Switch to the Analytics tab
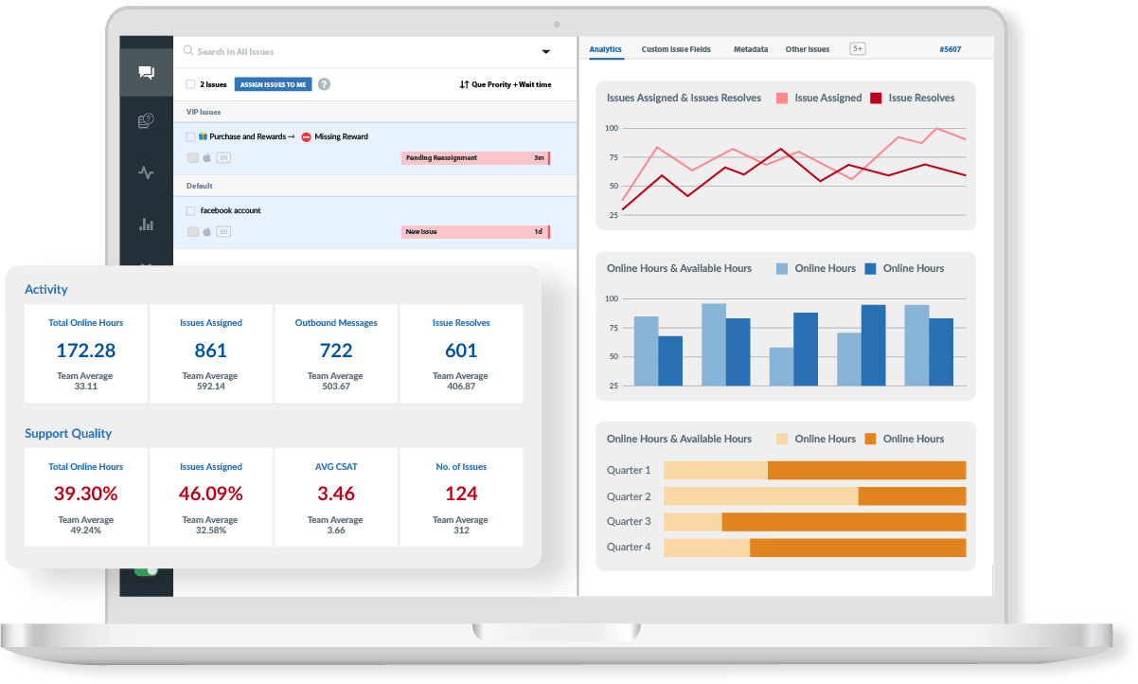The height and width of the screenshot is (684, 1138). [605, 49]
